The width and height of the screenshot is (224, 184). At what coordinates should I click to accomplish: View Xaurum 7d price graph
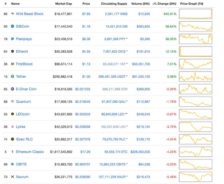(196, 177)
